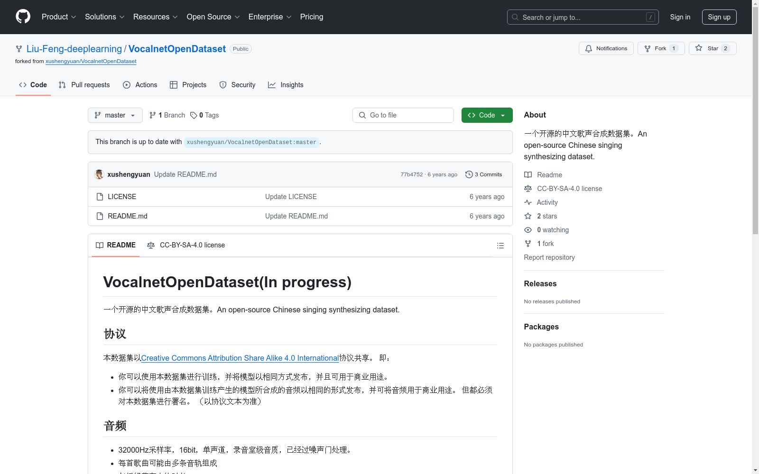Click the Sign in link
The image size is (759, 474).
680,17
